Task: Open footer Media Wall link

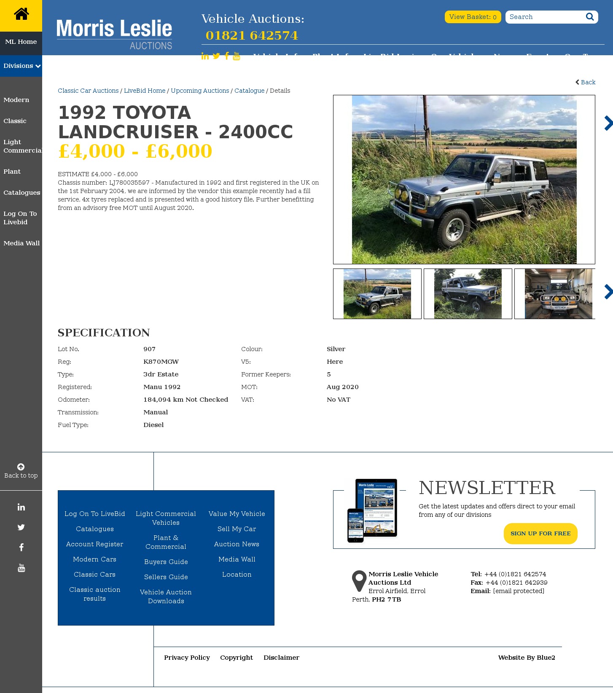Action: click(237, 559)
